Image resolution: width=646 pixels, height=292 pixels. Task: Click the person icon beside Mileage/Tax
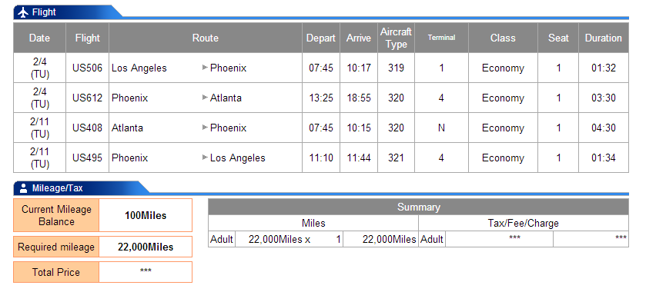[23, 188]
